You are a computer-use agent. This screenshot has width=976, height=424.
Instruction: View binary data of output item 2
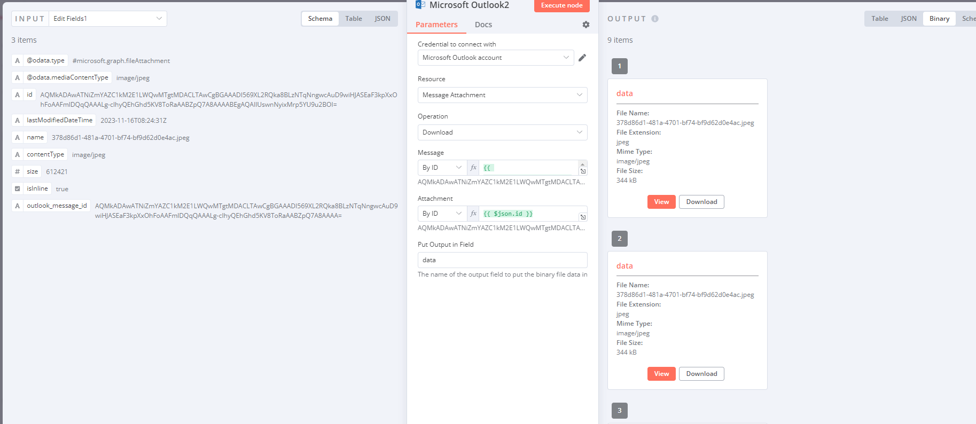pos(661,374)
